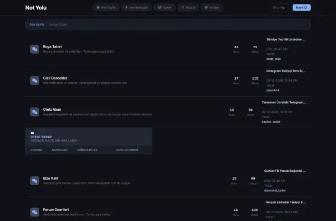The image size is (336, 221).
Task: Click the Forum Dizini breadcrumb
Action: 58,25
